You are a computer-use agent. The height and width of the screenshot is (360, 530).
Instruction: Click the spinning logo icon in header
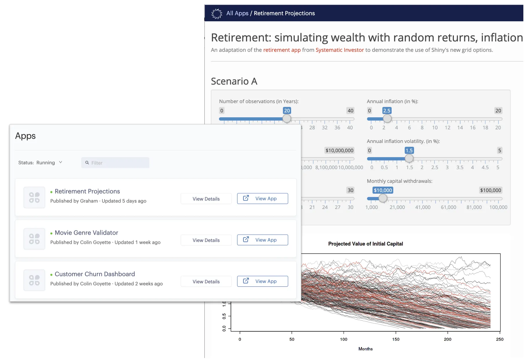tap(216, 13)
